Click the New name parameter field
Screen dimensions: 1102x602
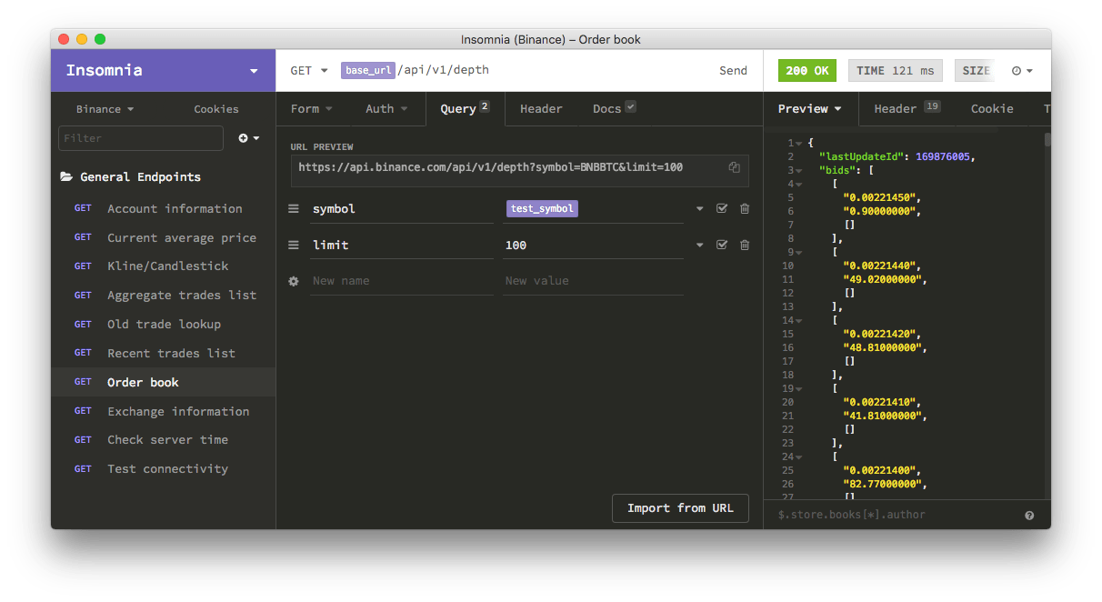(401, 281)
